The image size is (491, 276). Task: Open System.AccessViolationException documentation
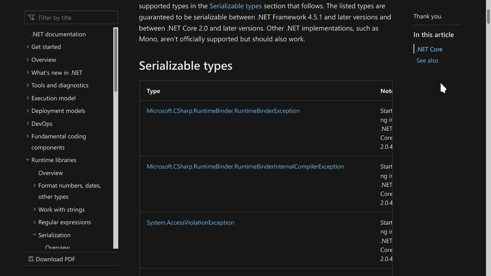(x=190, y=222)
